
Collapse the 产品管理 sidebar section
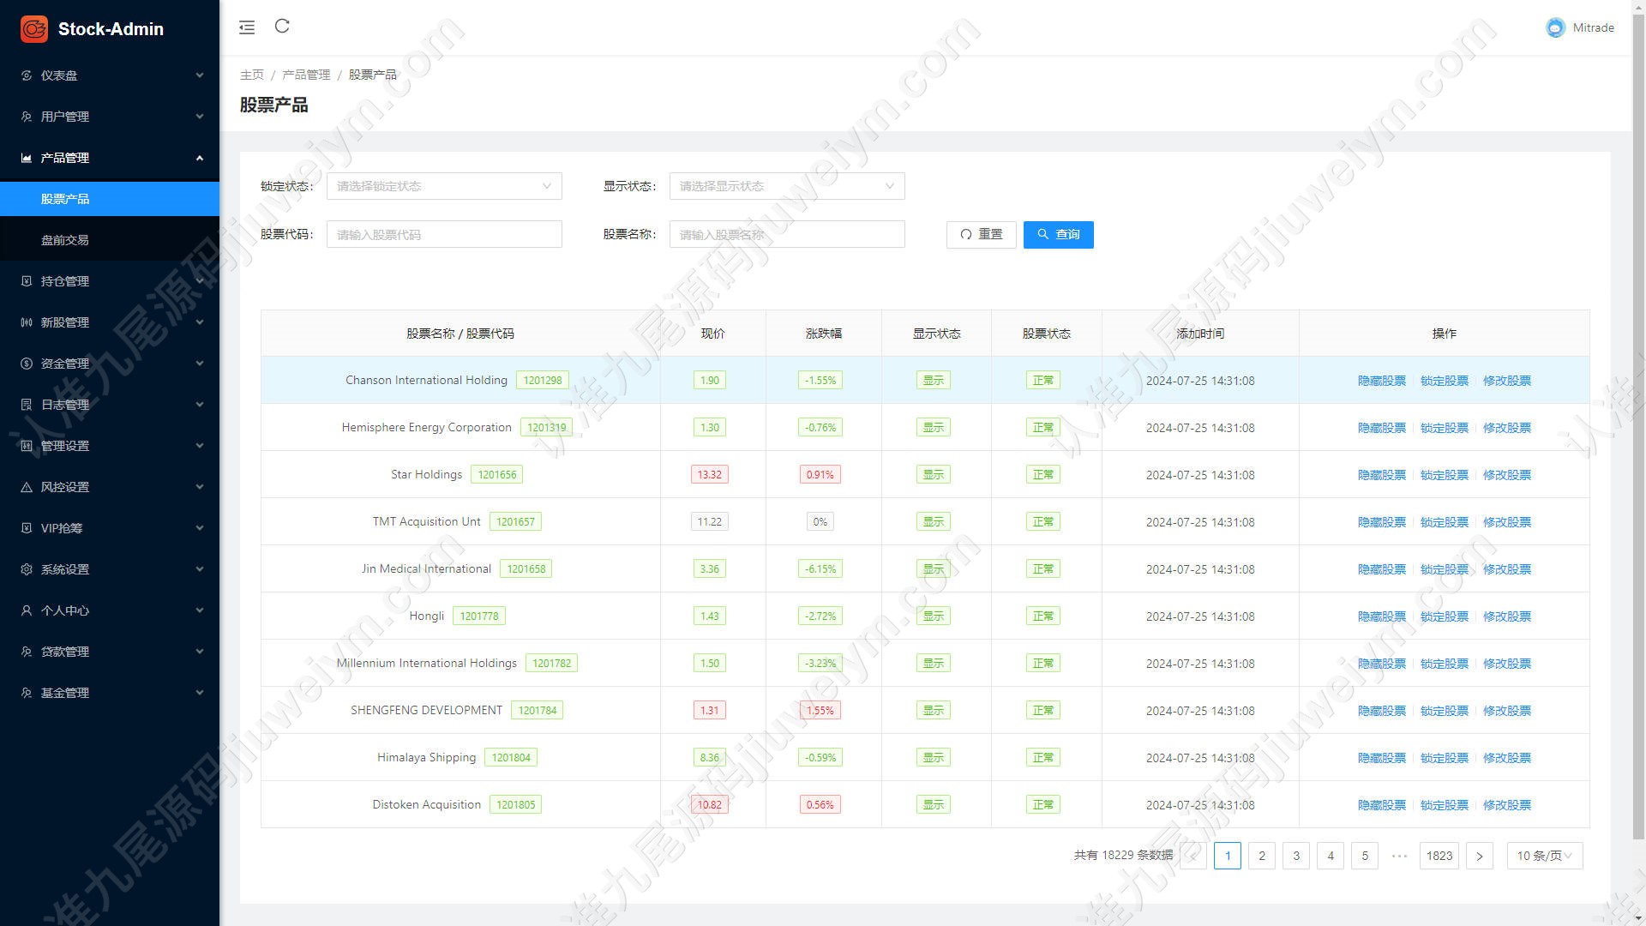110,158
